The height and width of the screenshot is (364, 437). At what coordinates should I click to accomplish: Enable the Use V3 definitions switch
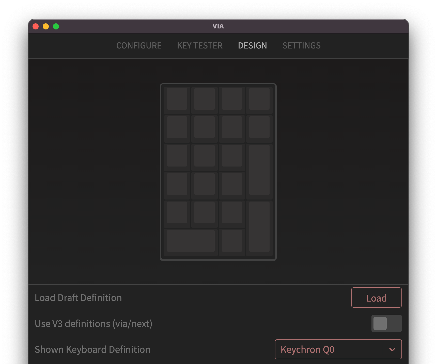[x=387, y=323]
